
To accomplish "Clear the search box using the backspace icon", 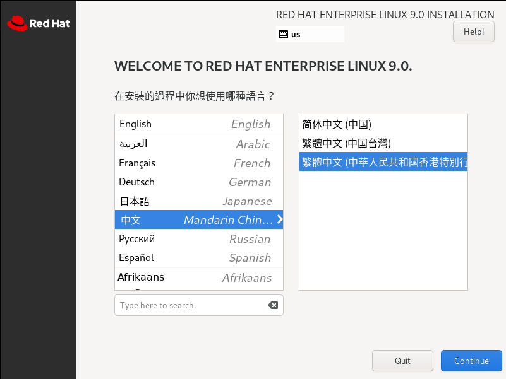I will point(273,305).
